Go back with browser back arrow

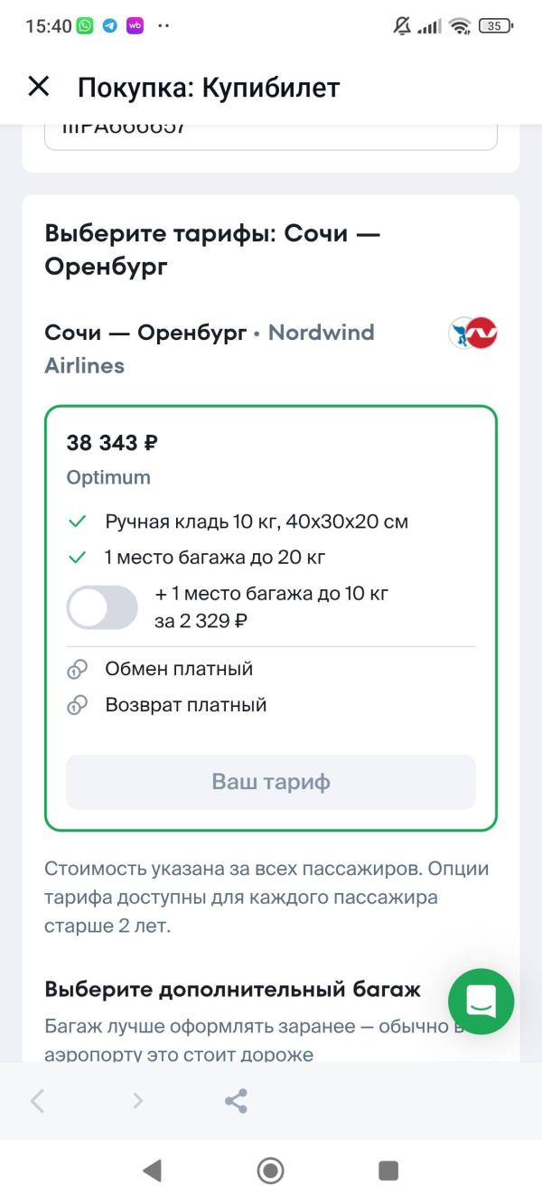tap(38, 1101)
